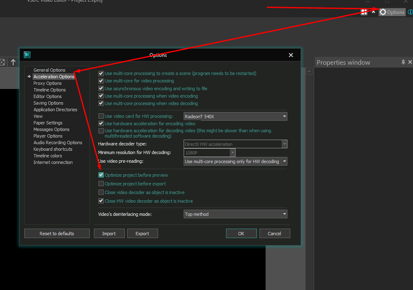Select Messages Options category
The width and height of the screenshot is (413, 290).
coord(51,129)
